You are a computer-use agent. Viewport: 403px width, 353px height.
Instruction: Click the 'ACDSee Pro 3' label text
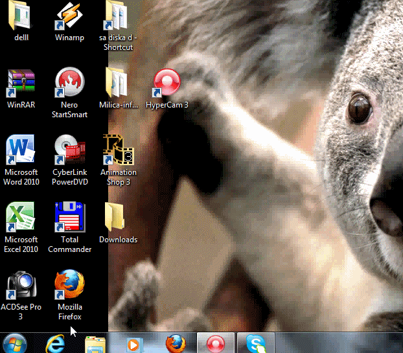point(21,312)
